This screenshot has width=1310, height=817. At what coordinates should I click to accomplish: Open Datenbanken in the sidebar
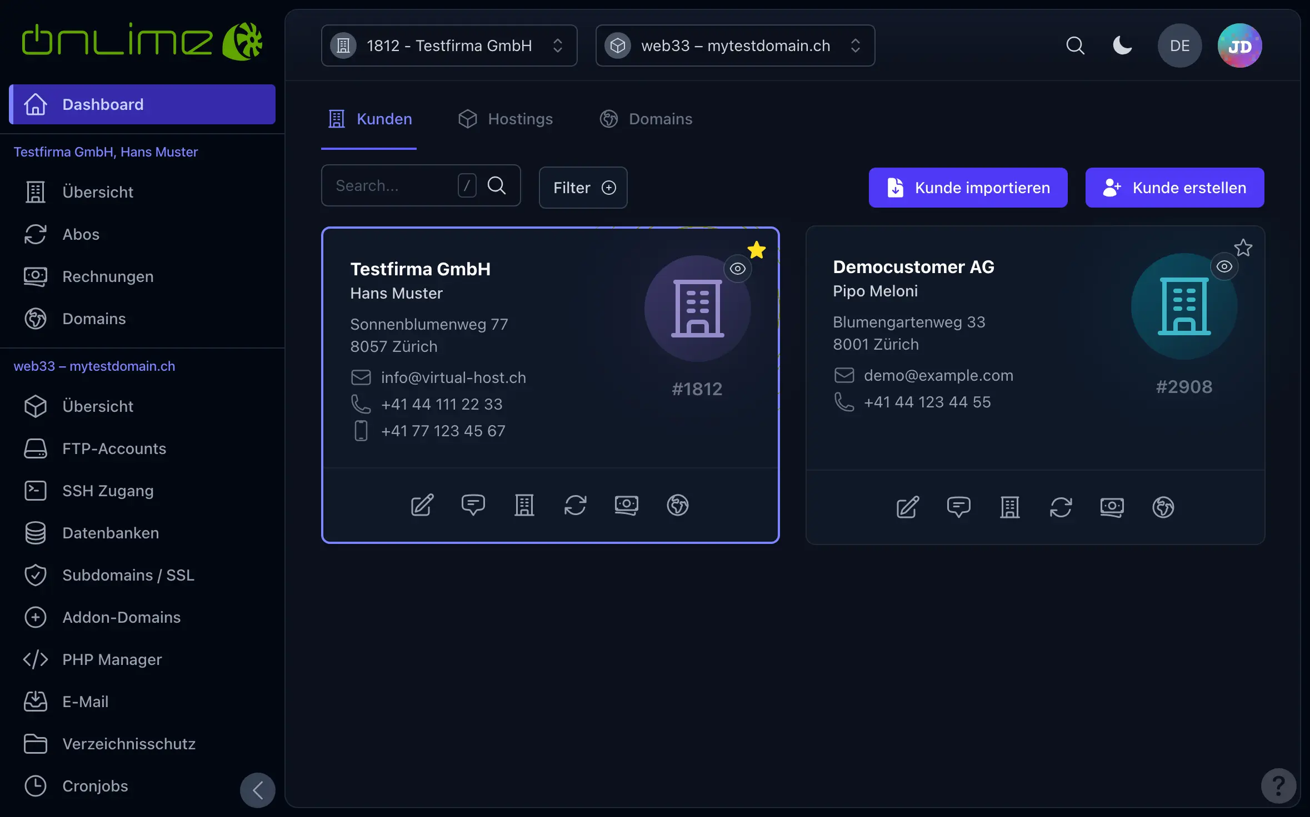[x=142, y=533]
